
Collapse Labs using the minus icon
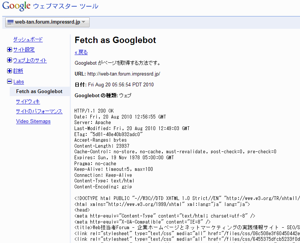coord(10,81)
